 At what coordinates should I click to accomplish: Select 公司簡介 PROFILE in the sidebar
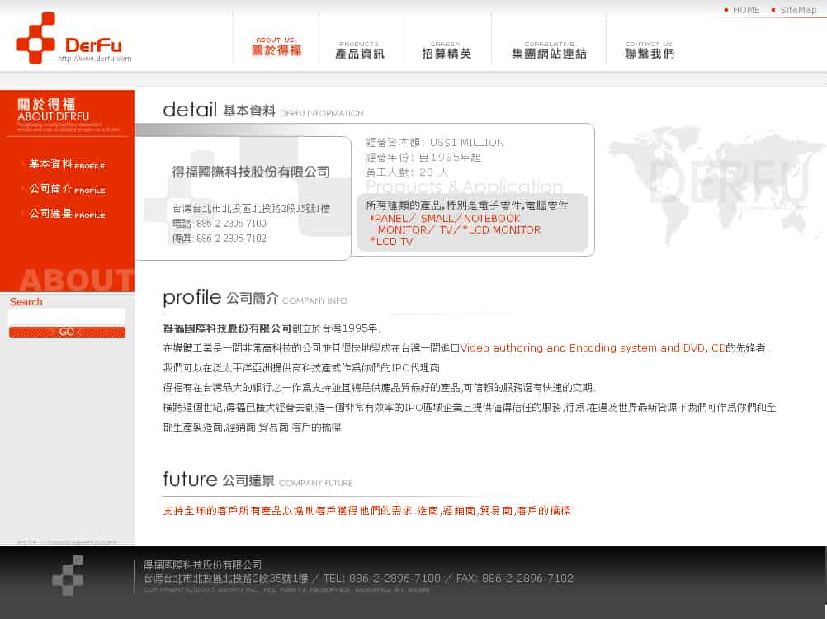tap(67, 189)
